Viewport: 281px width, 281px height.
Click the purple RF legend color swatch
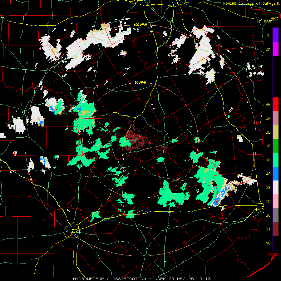click(x=276, y=35)
